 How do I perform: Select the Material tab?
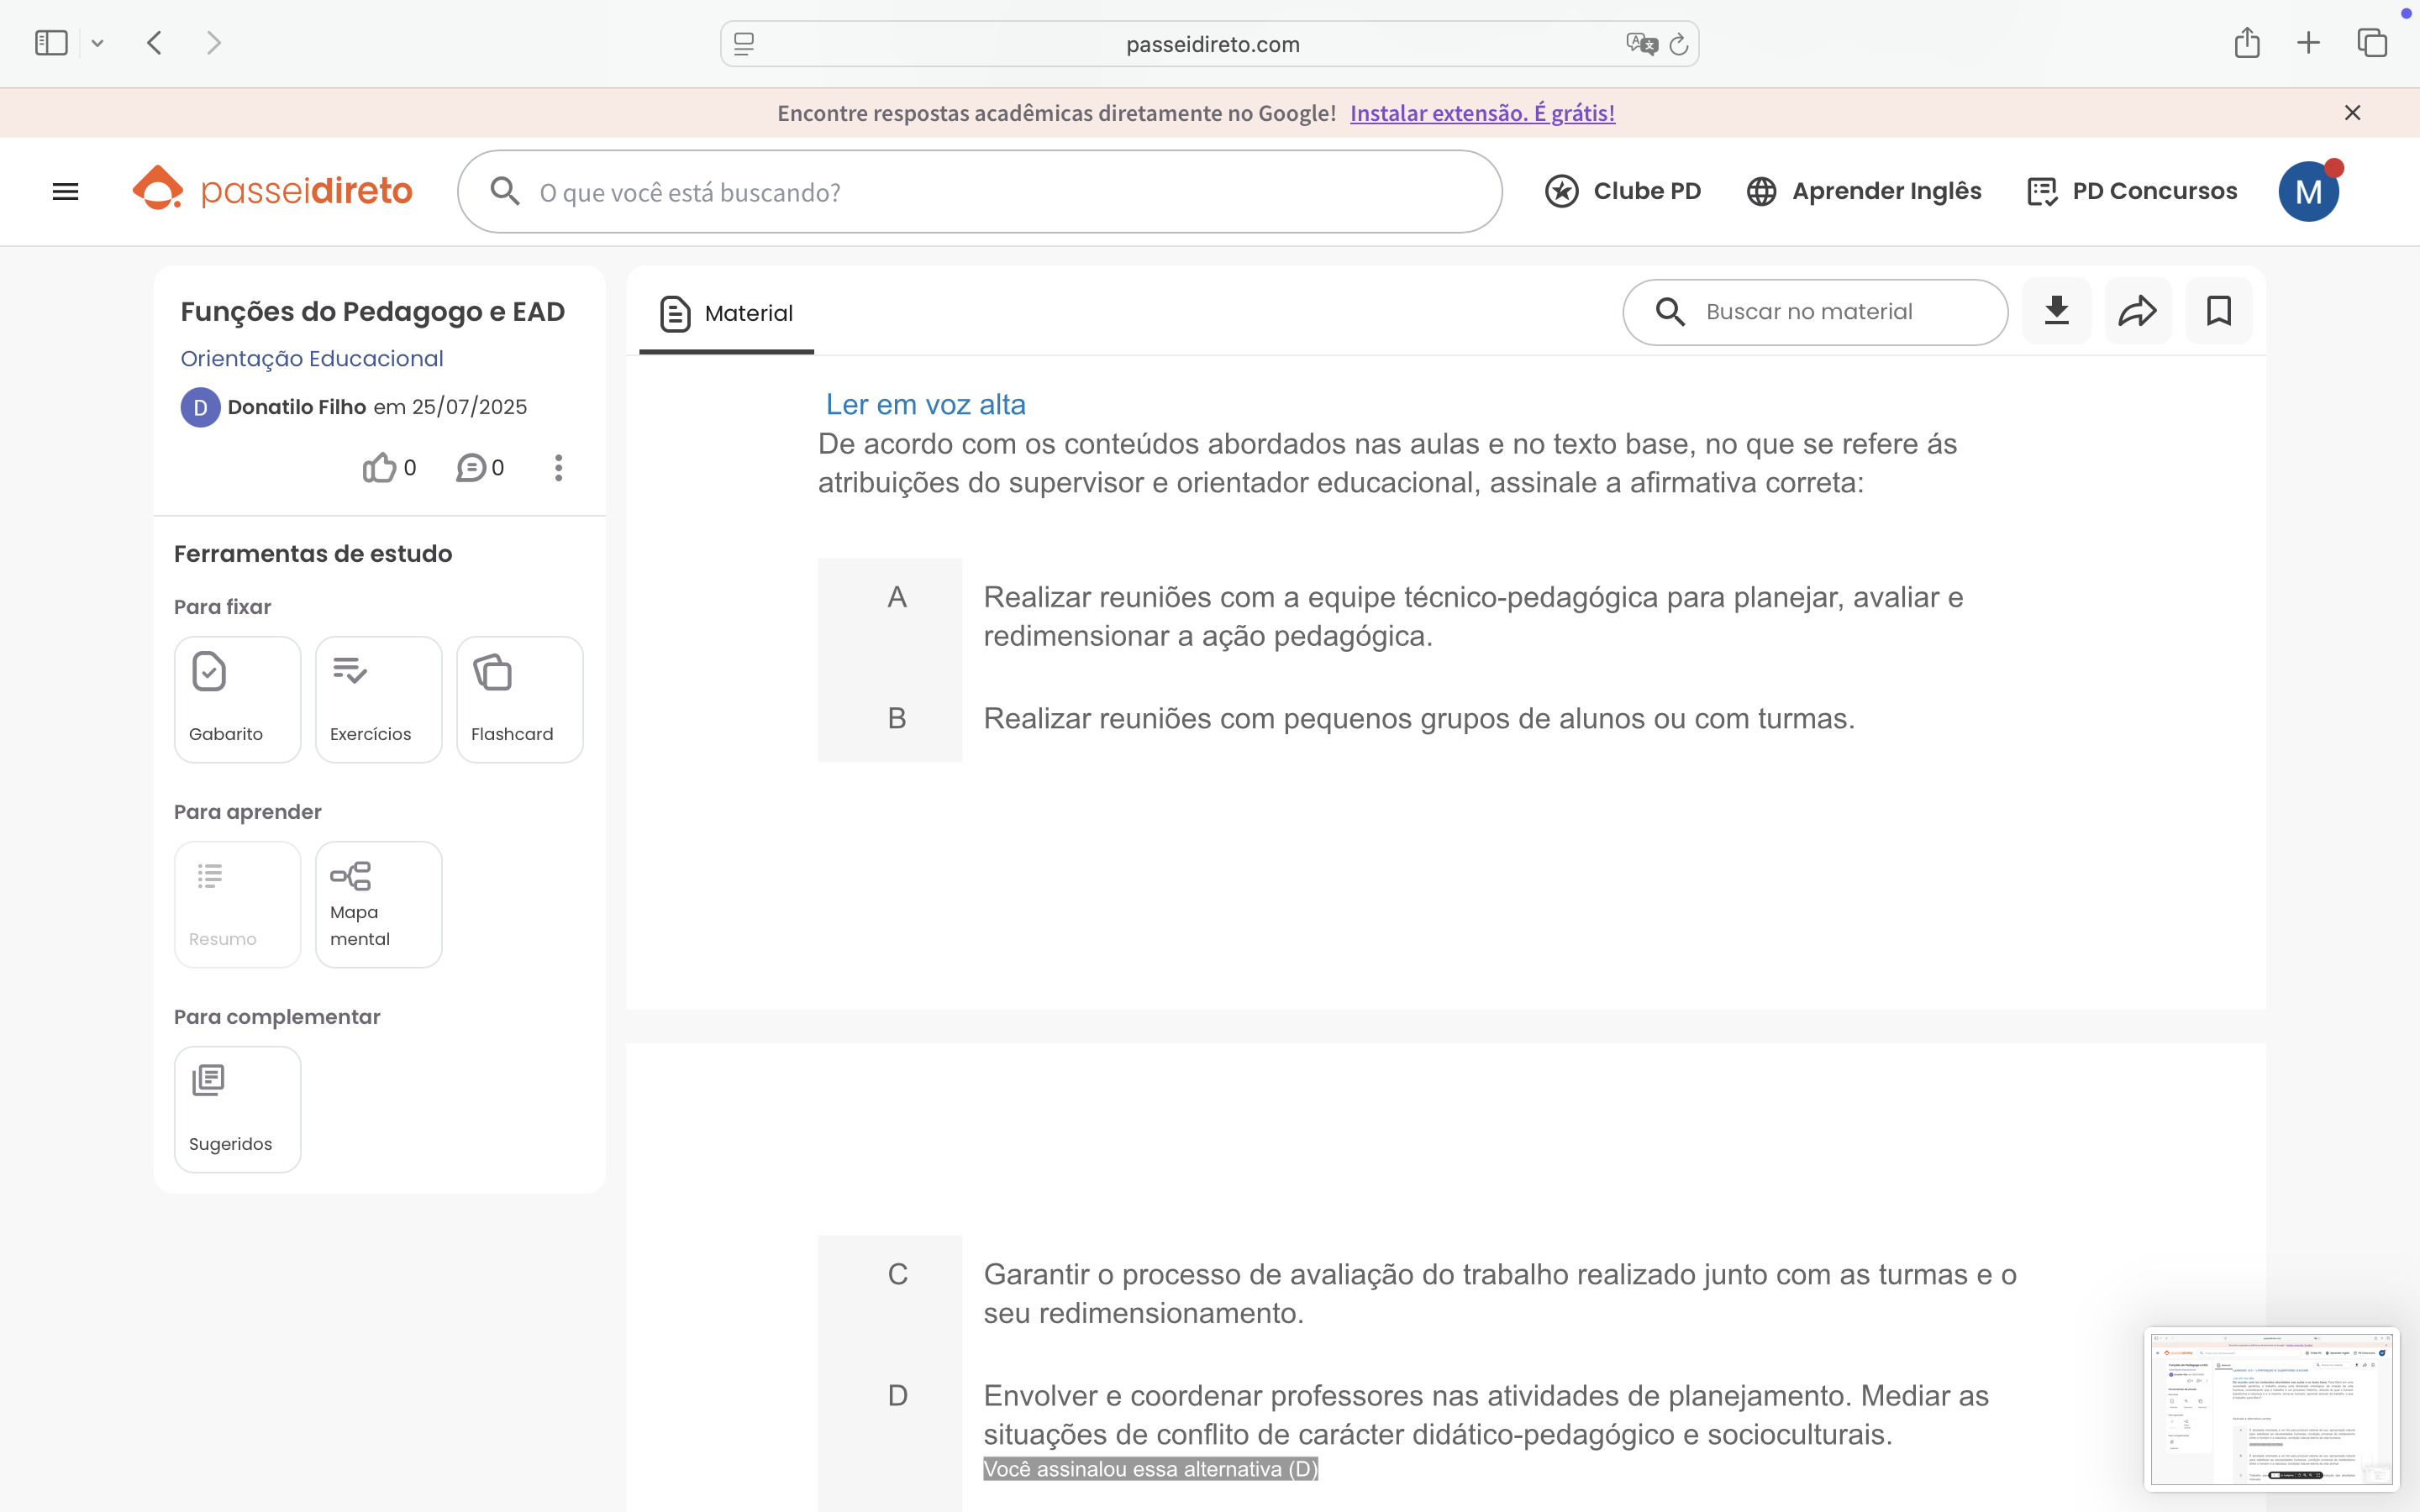tap(727, 313)
